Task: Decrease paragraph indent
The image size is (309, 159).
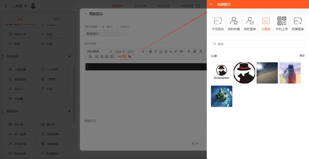Action: click(107, 57)
